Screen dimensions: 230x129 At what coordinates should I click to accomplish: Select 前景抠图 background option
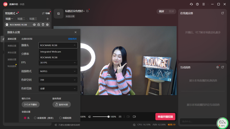[x=35, y=118]
